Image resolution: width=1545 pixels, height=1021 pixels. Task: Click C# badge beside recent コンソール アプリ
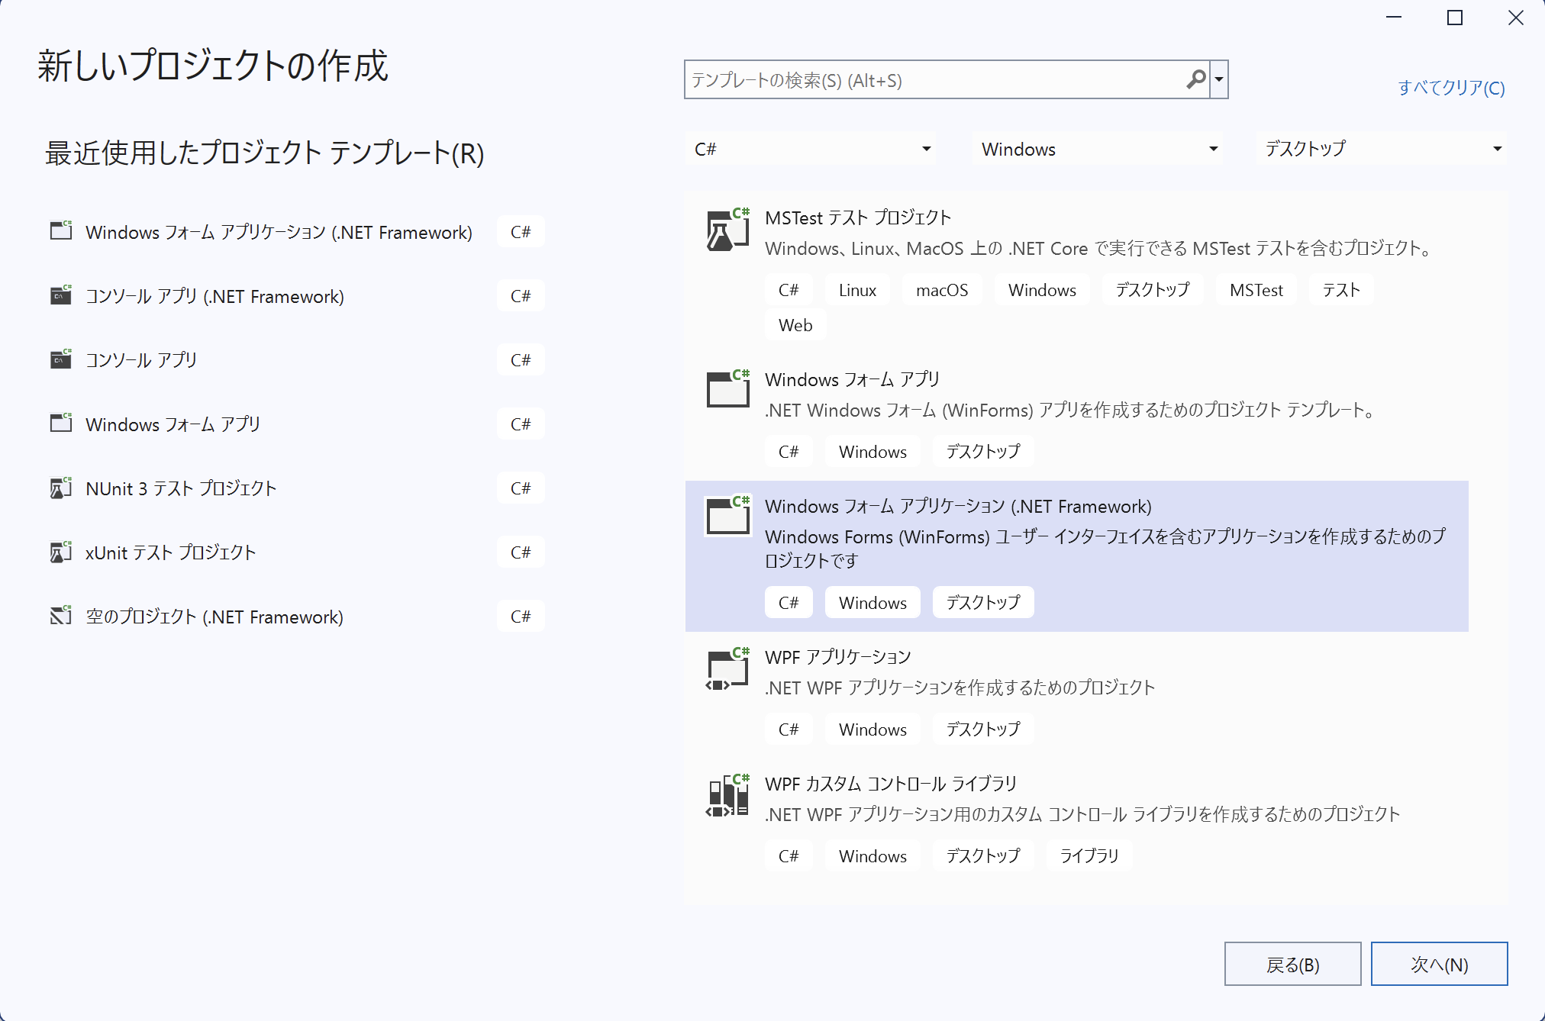tap(521, 360)
